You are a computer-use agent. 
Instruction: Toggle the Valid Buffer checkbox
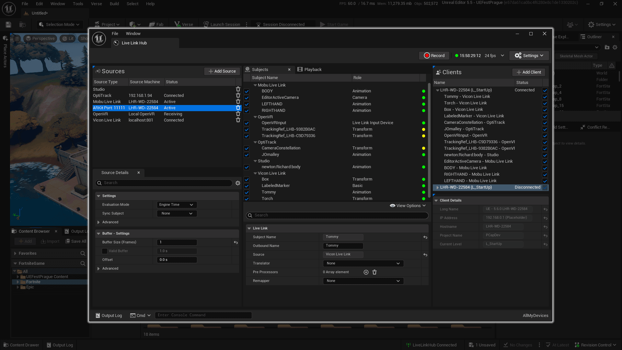[x=105, y=251]
